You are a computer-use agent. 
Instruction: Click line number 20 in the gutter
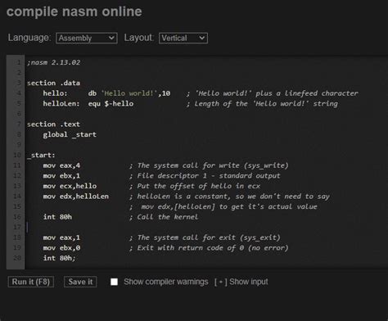[17, 258]
